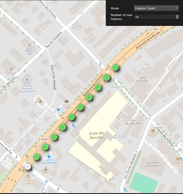Click the École des Romains label
Screen dimensions: 183x194
click(x=97, y=135)
